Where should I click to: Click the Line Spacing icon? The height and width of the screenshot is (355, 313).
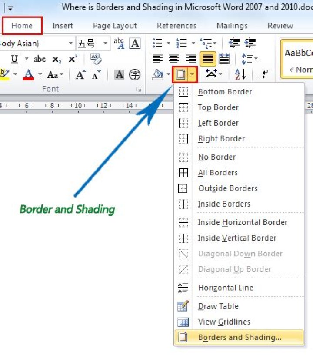point(247,59)
